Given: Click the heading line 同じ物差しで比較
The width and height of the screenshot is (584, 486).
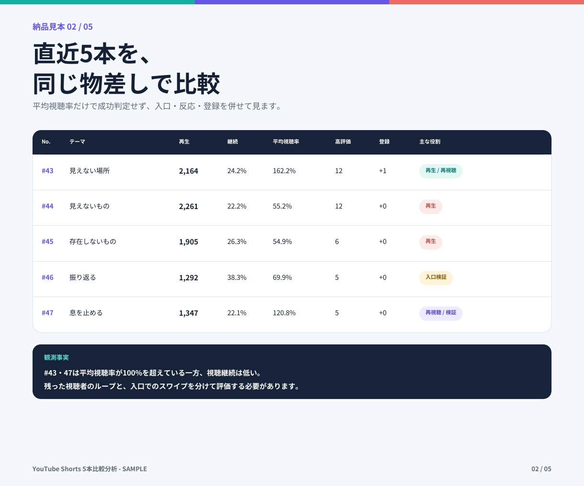Looking at the screenshot, I should 126,84.
